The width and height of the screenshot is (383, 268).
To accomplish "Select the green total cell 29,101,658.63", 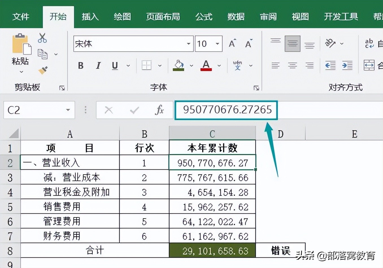I will pyautogui.click(x=212, y=251).
